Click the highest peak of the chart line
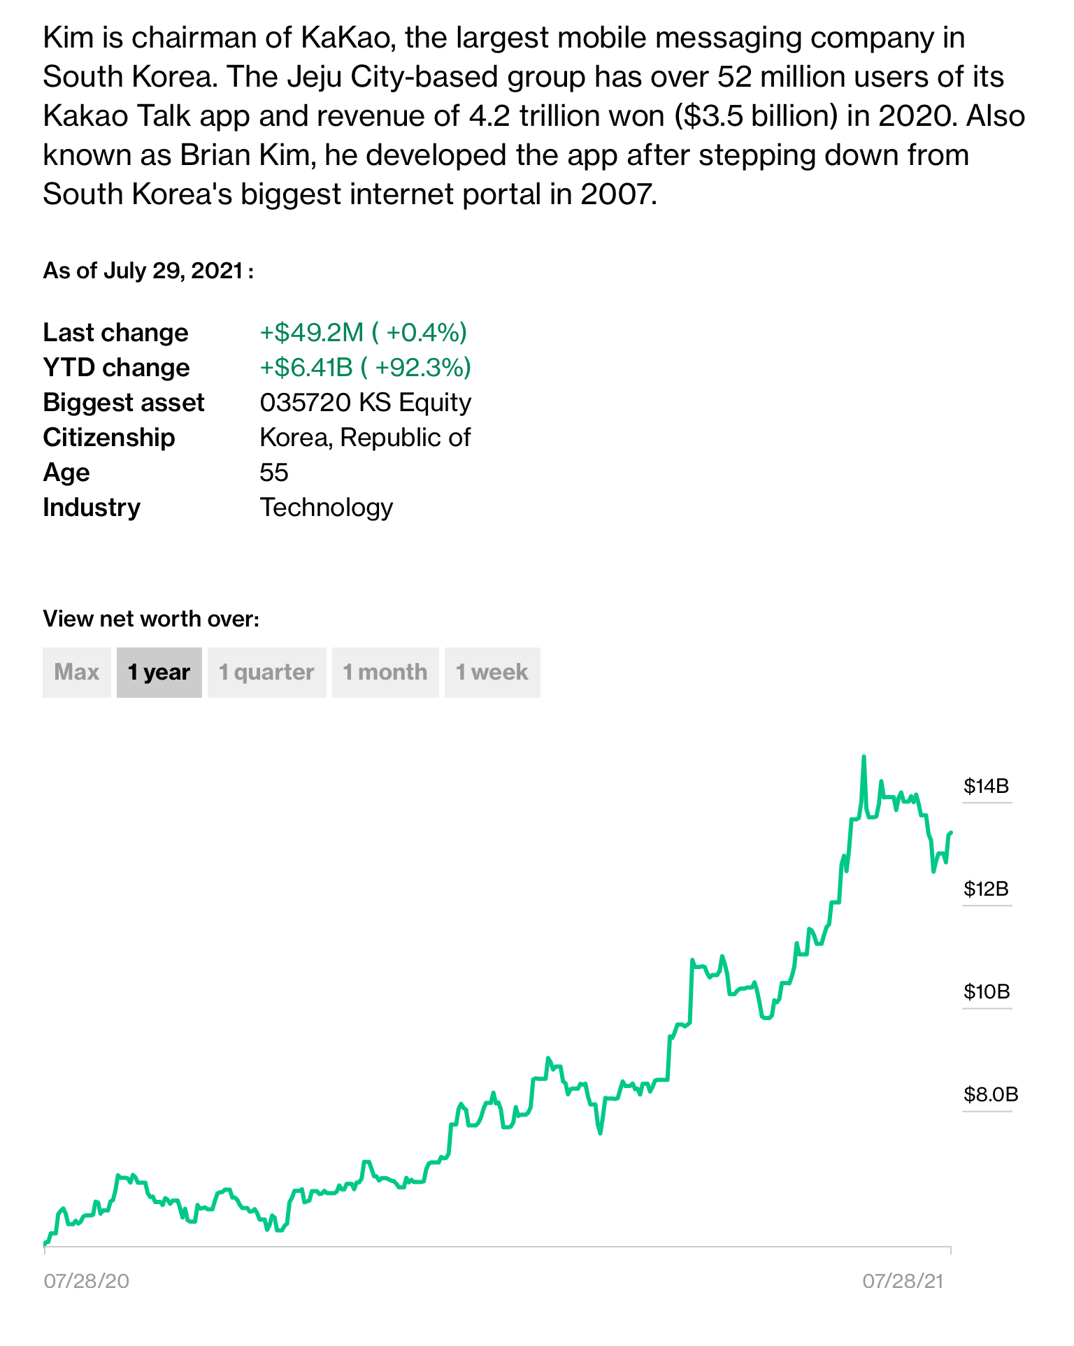The height and width of the screenshot is (1346, 1074). coord(864,757)
